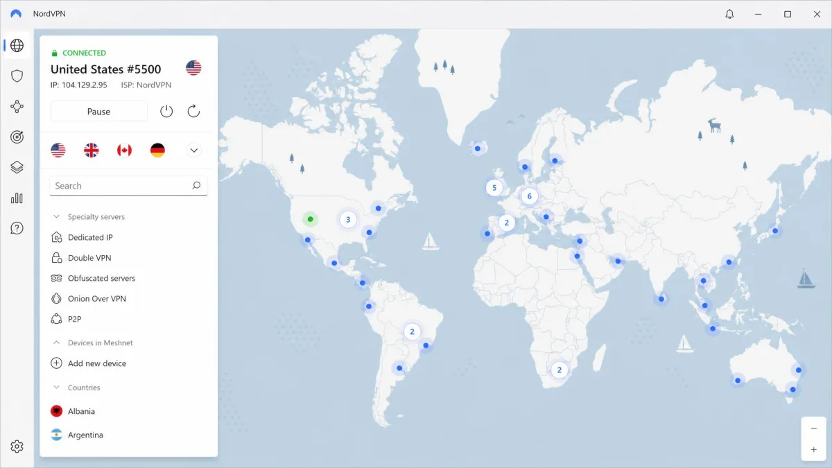Click the connected green server pin
Image resolution: width=832 pixels, height=468 pixels.
311,219
